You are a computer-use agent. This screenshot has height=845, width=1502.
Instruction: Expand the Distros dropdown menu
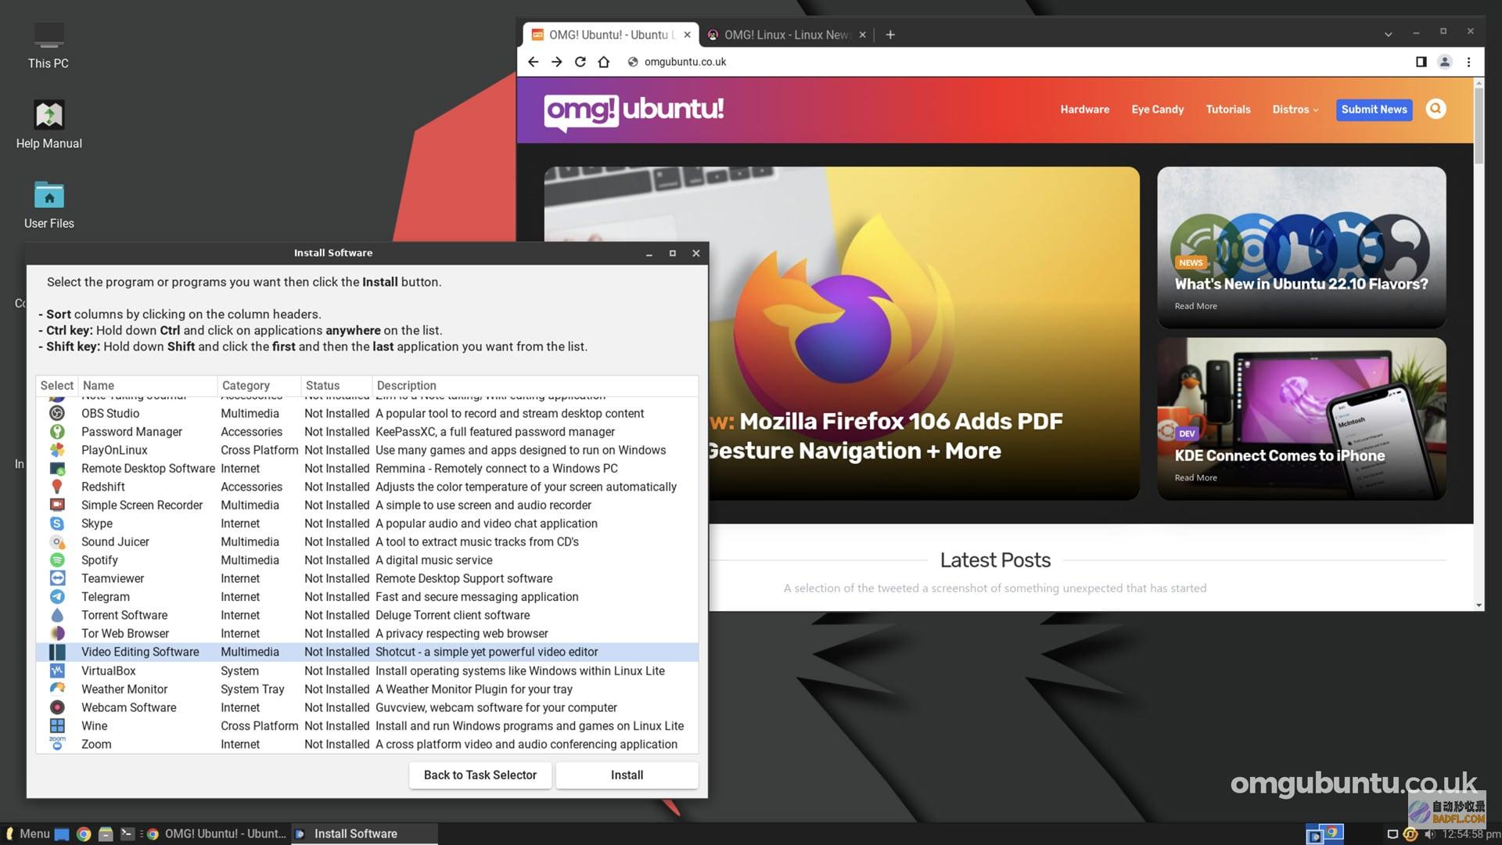[x=1295, y=110]
